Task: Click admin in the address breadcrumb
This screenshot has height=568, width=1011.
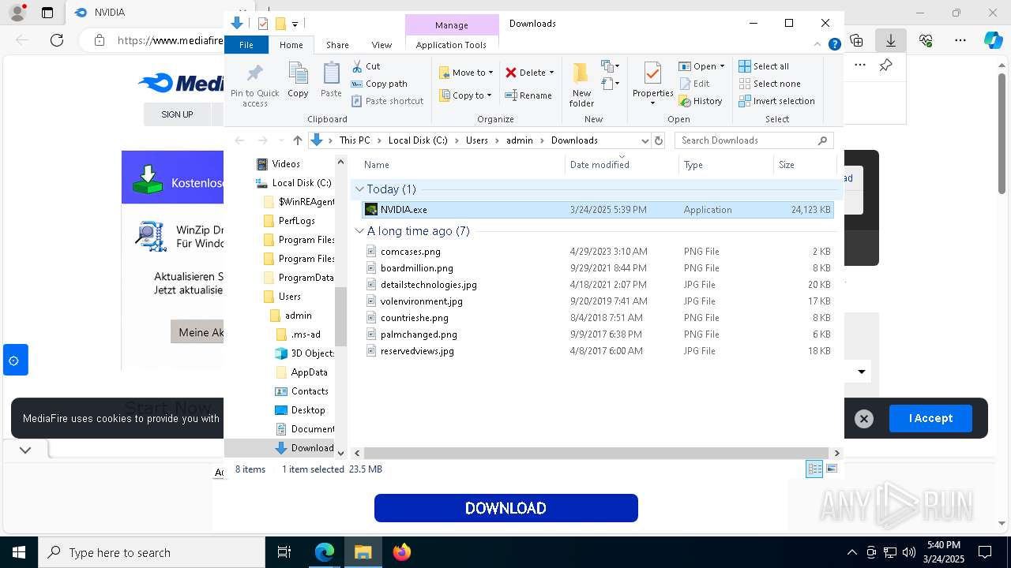Action: coord(520,140)
